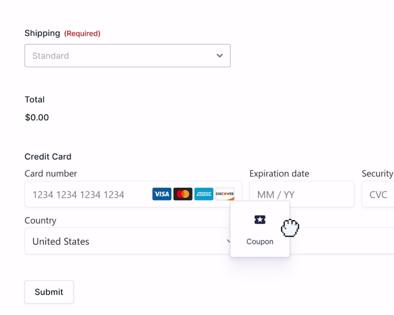Click the Card number label
This screenshot has width=394, height=315.
[x=51, y=173]
